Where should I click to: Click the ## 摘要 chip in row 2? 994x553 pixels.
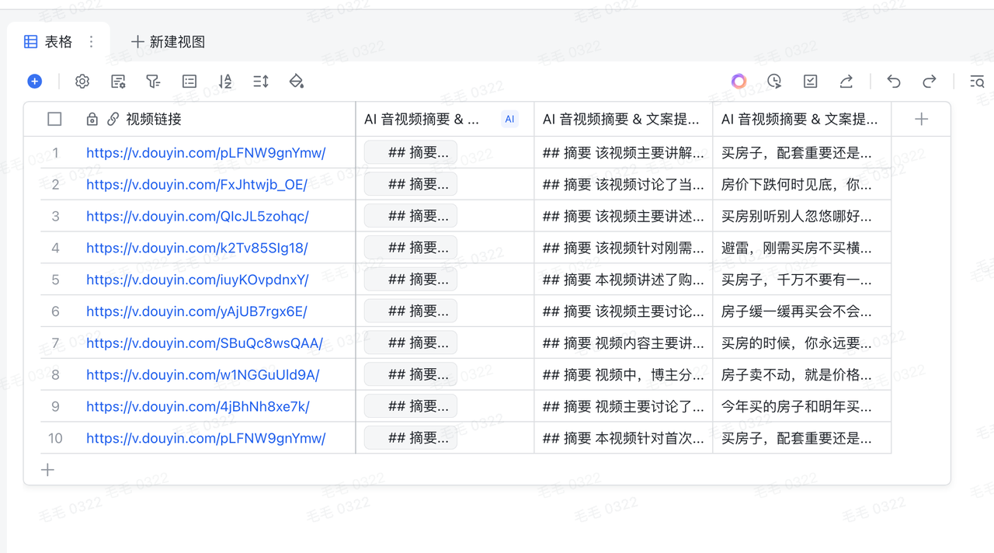[x=411, y=185]
